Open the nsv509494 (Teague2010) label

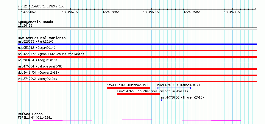pos(38,60)
